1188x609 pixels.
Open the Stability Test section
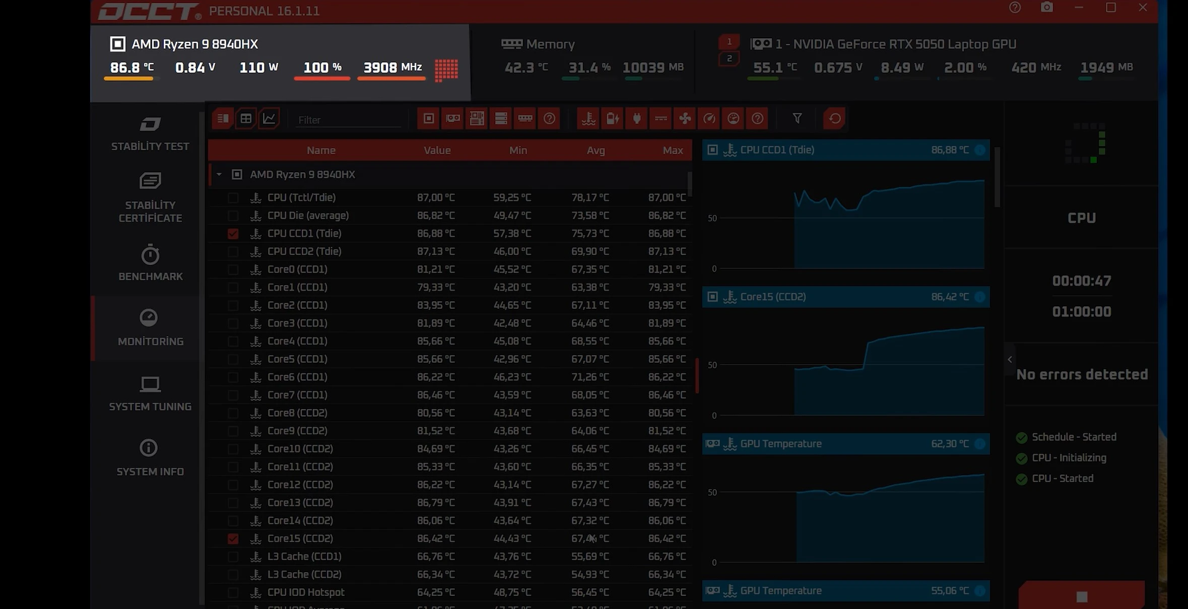point(150,134)
